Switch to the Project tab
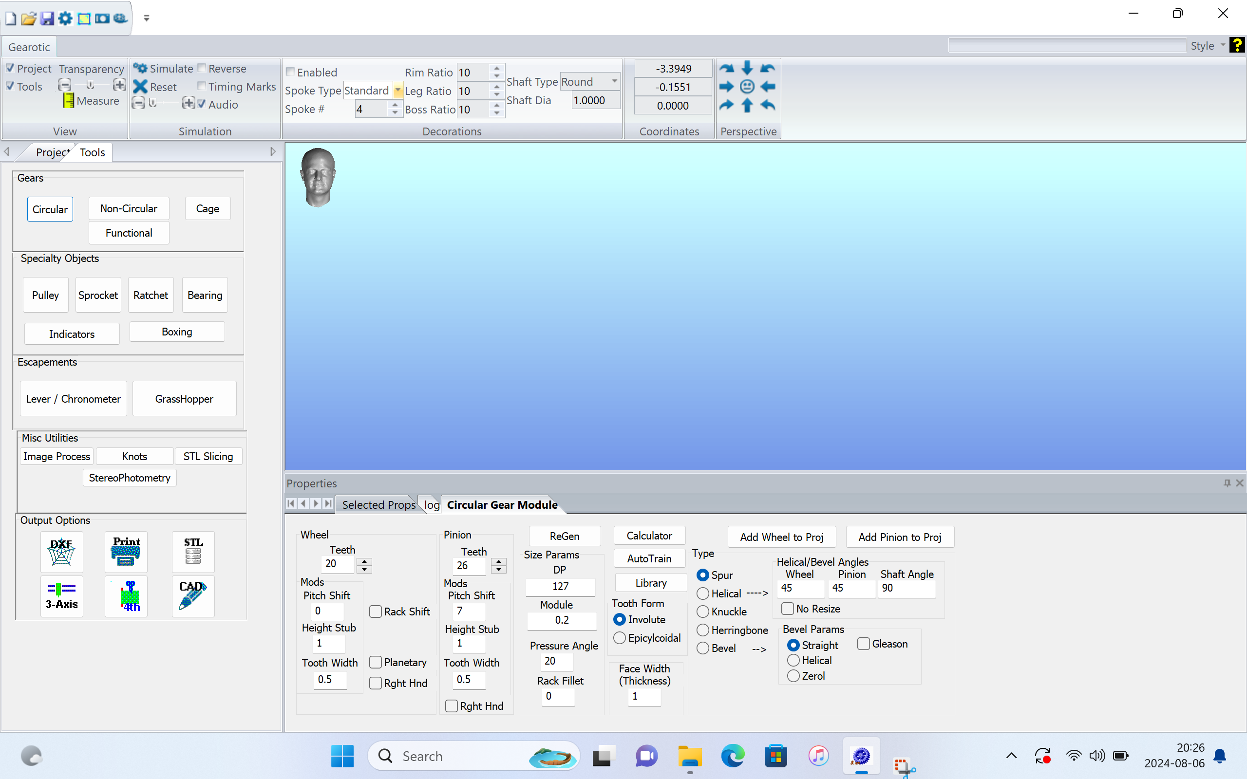The image size is (1247, 779). click(x=52, y=152)
